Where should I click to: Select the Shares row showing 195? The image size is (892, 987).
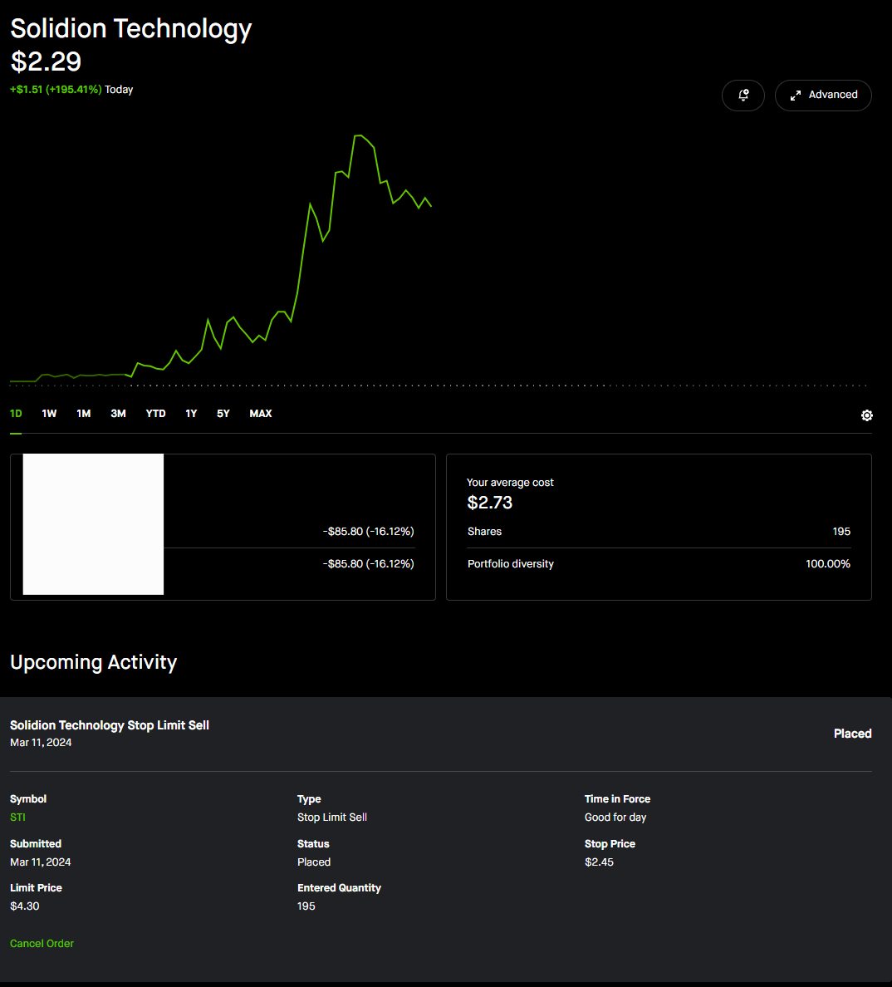pyautogui.click(x=659, y=531)
